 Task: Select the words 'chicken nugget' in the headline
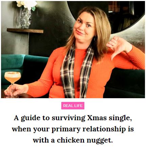[x=85, y=140]
